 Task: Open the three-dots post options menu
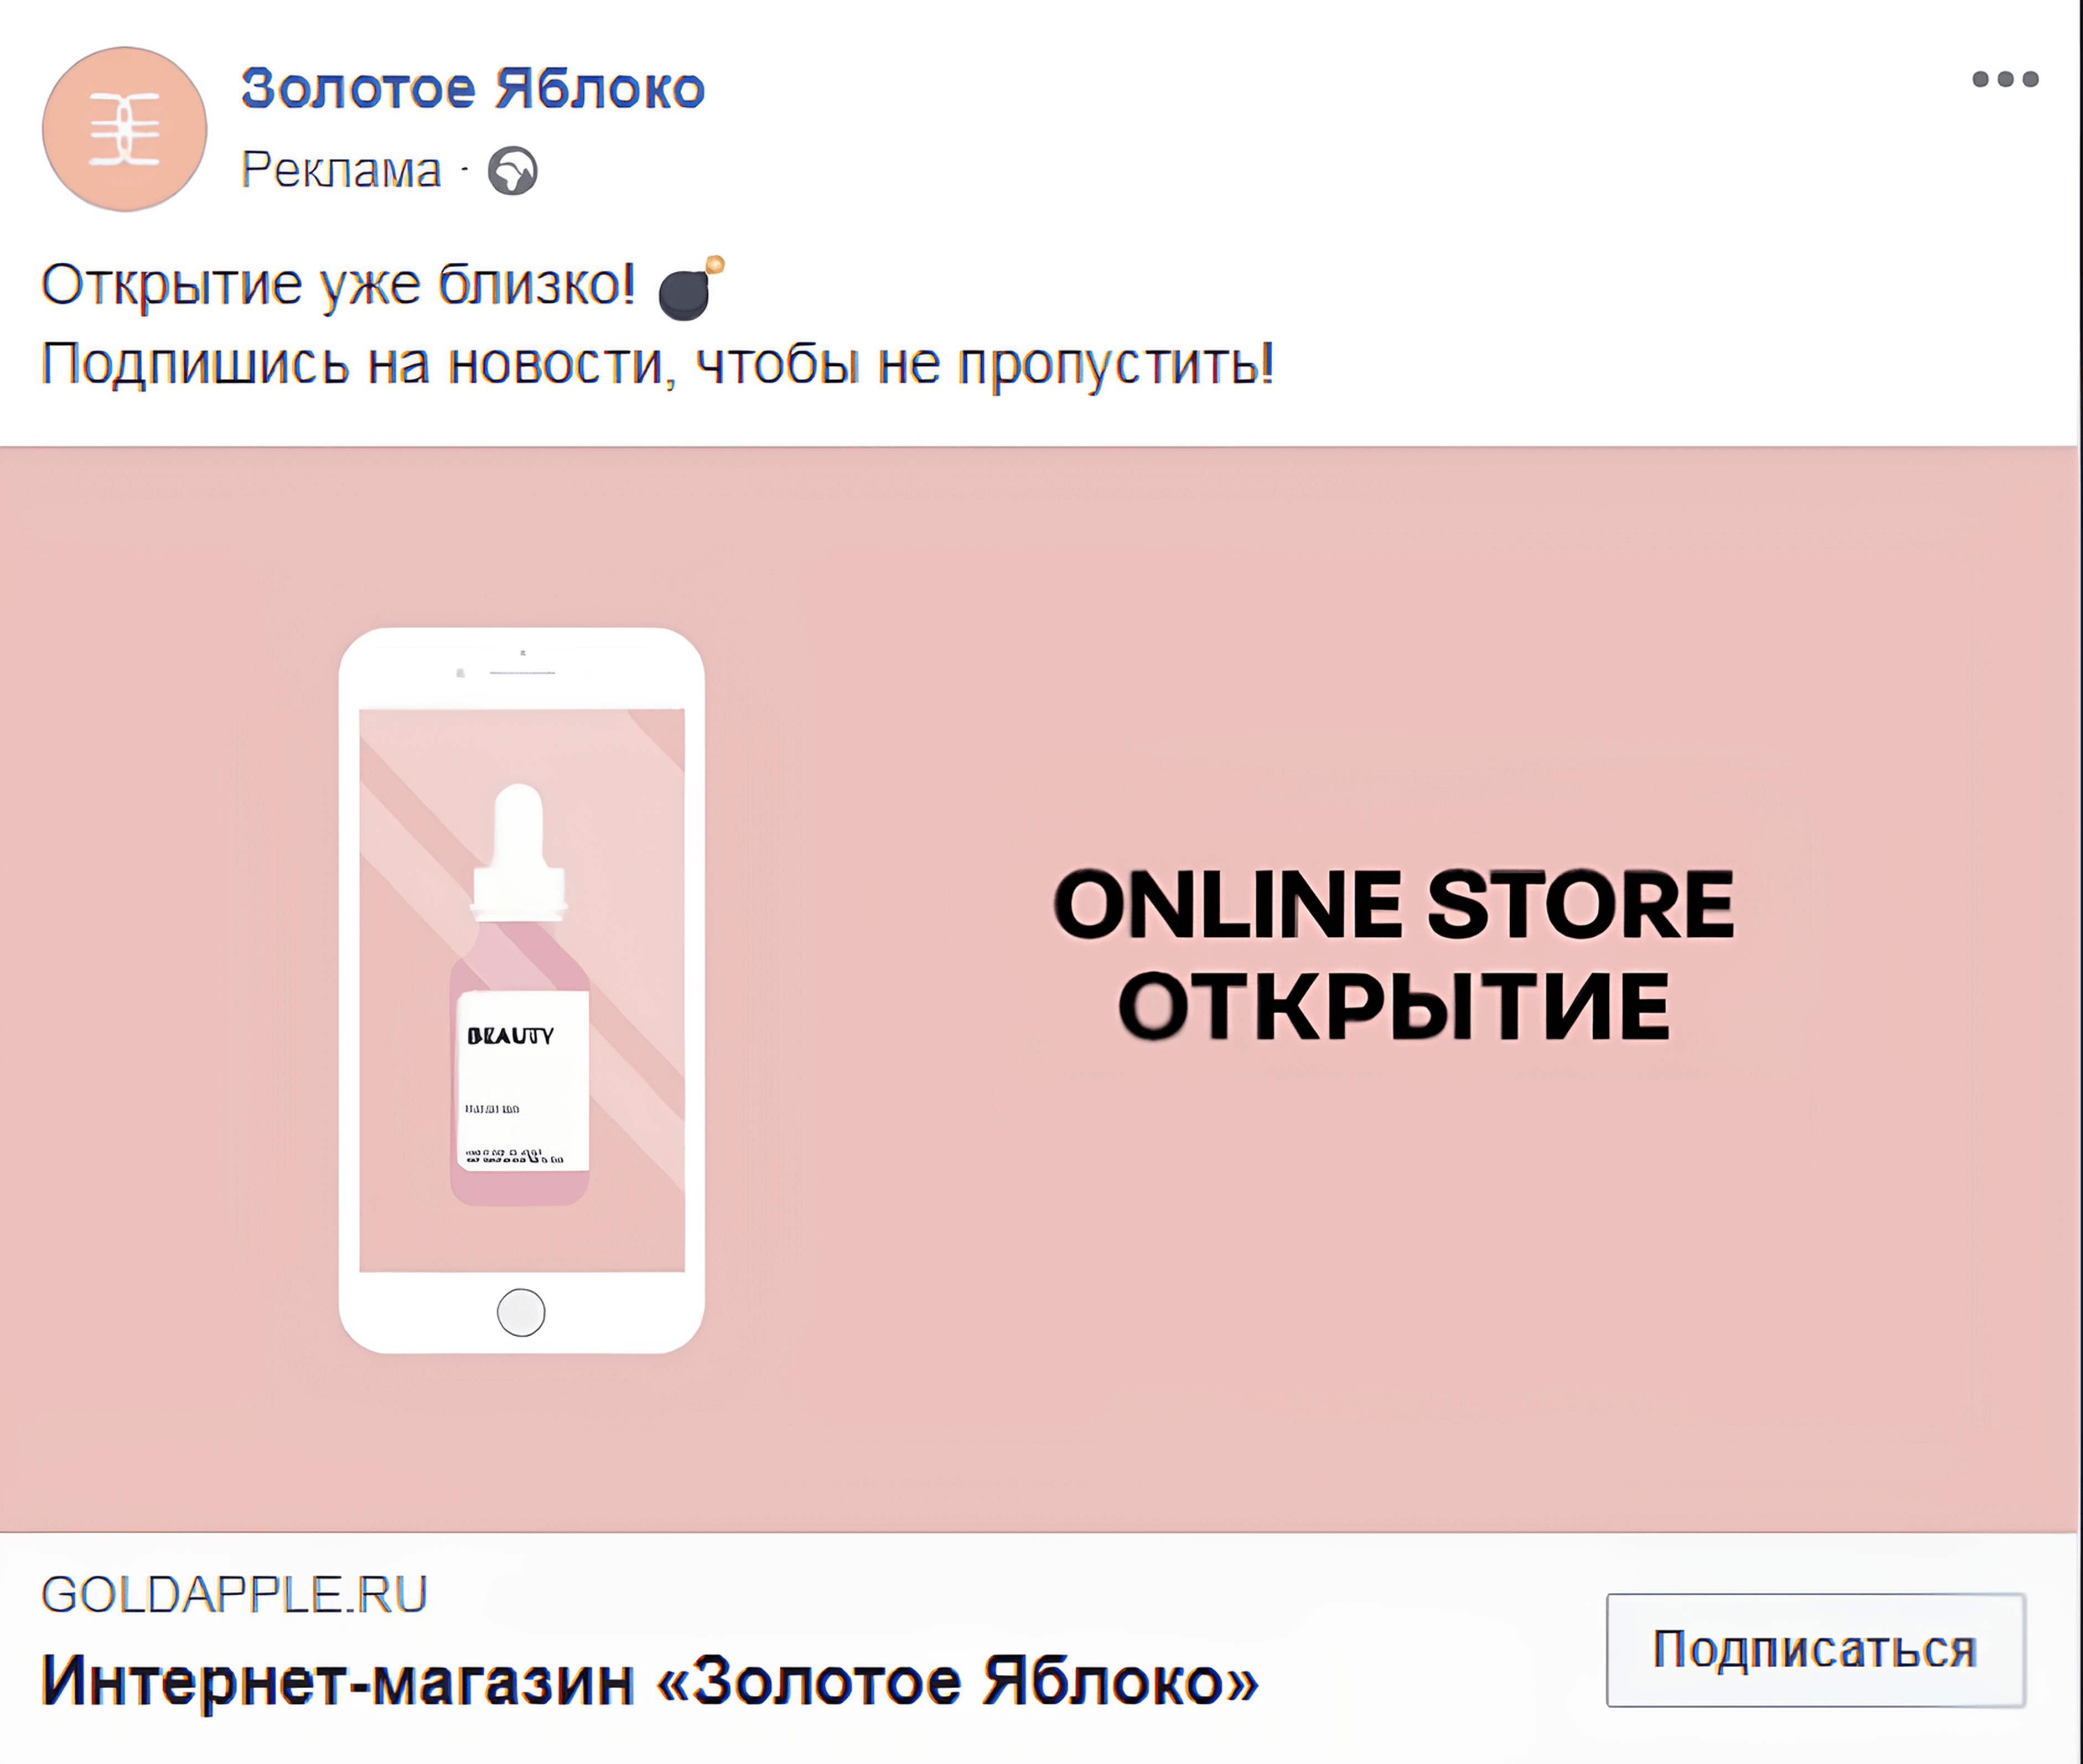[2004, 79]
